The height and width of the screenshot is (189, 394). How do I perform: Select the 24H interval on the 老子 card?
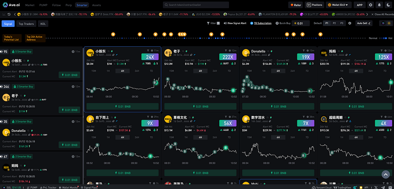coord(215,71)
